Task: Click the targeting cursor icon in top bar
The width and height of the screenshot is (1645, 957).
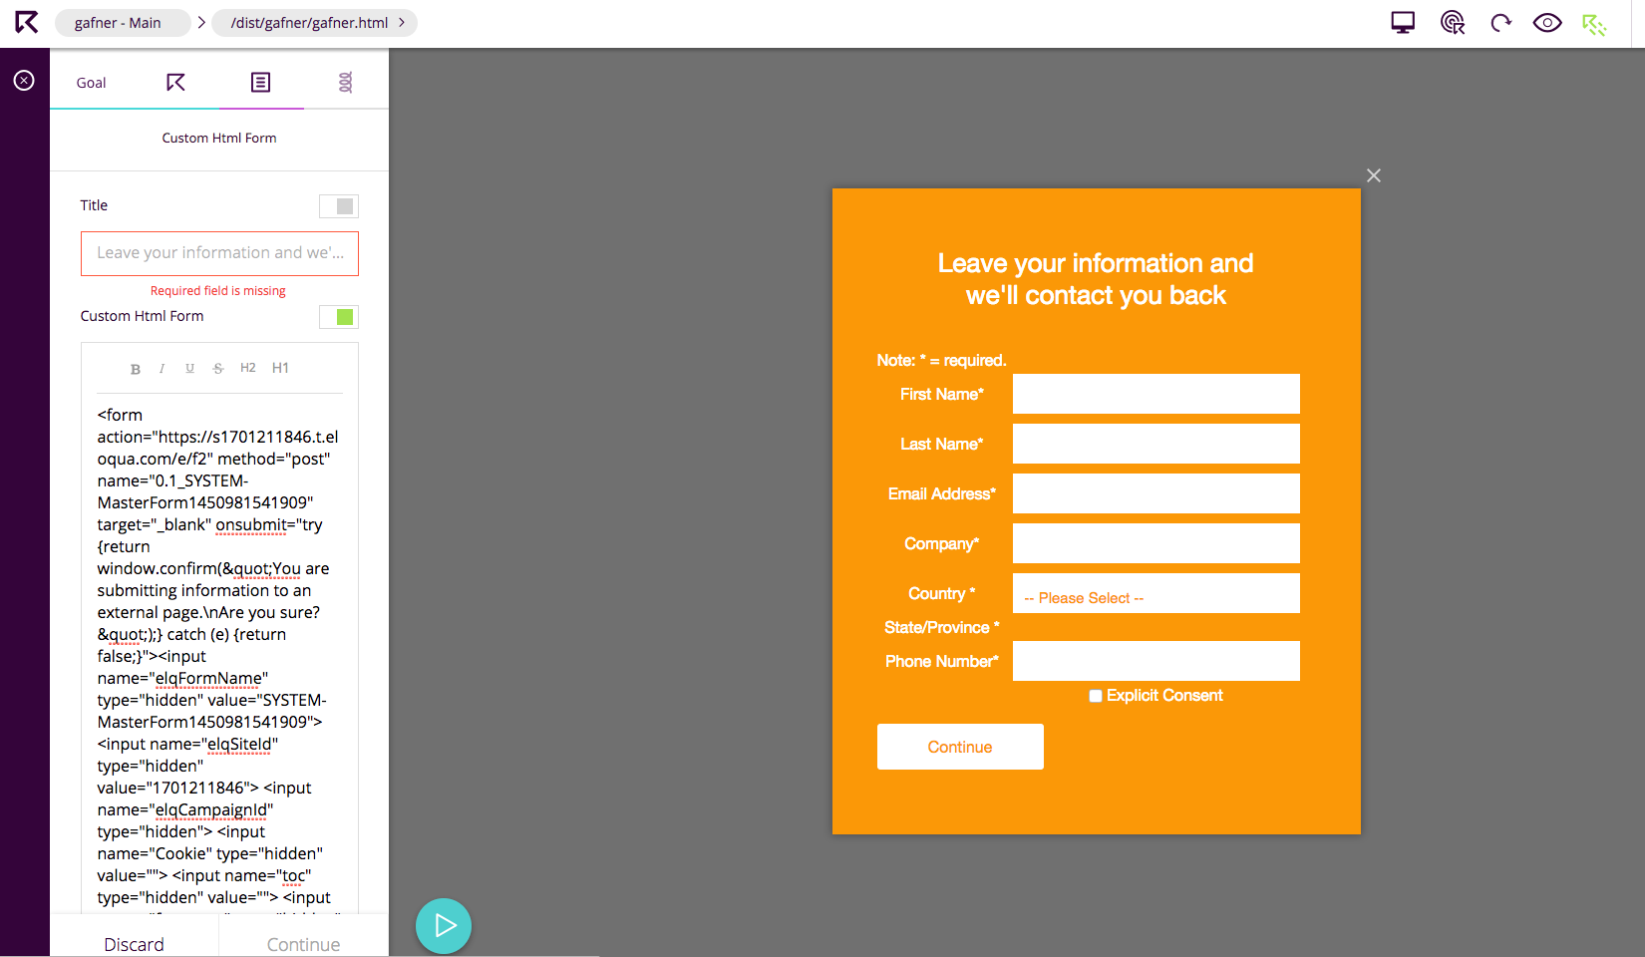Action: [1453, 23]
